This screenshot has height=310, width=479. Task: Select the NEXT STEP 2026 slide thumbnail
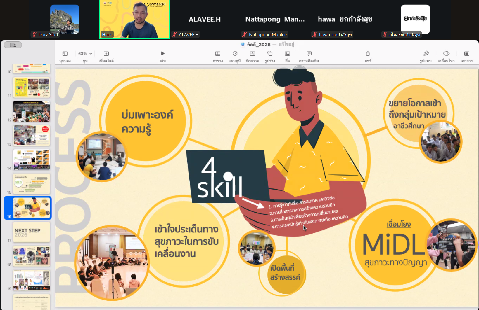(x=32, y=232)
